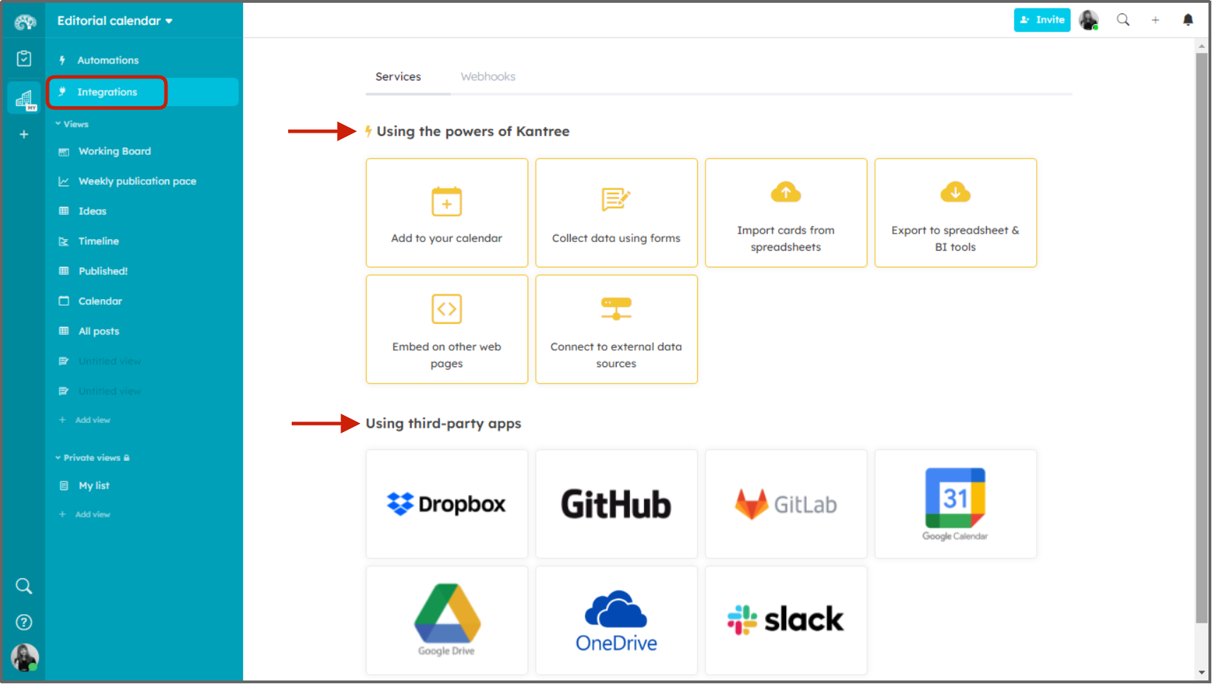Viewport: 1212px width, 684px height.
Task: Click the external data sources network icon
Action: pyautogui.click(x=616, y=309)
